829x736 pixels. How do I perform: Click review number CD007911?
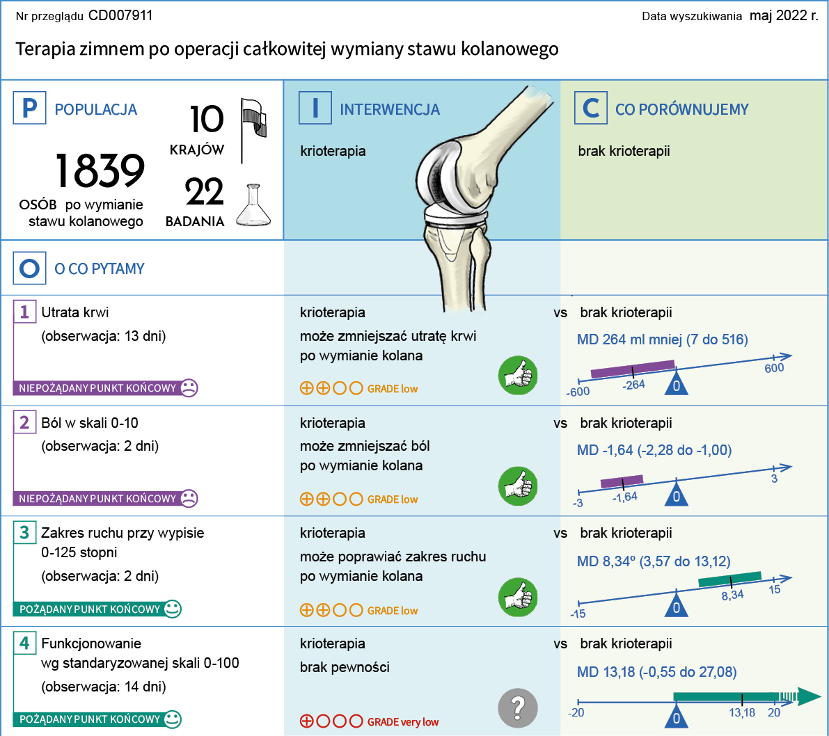(120, 15)
